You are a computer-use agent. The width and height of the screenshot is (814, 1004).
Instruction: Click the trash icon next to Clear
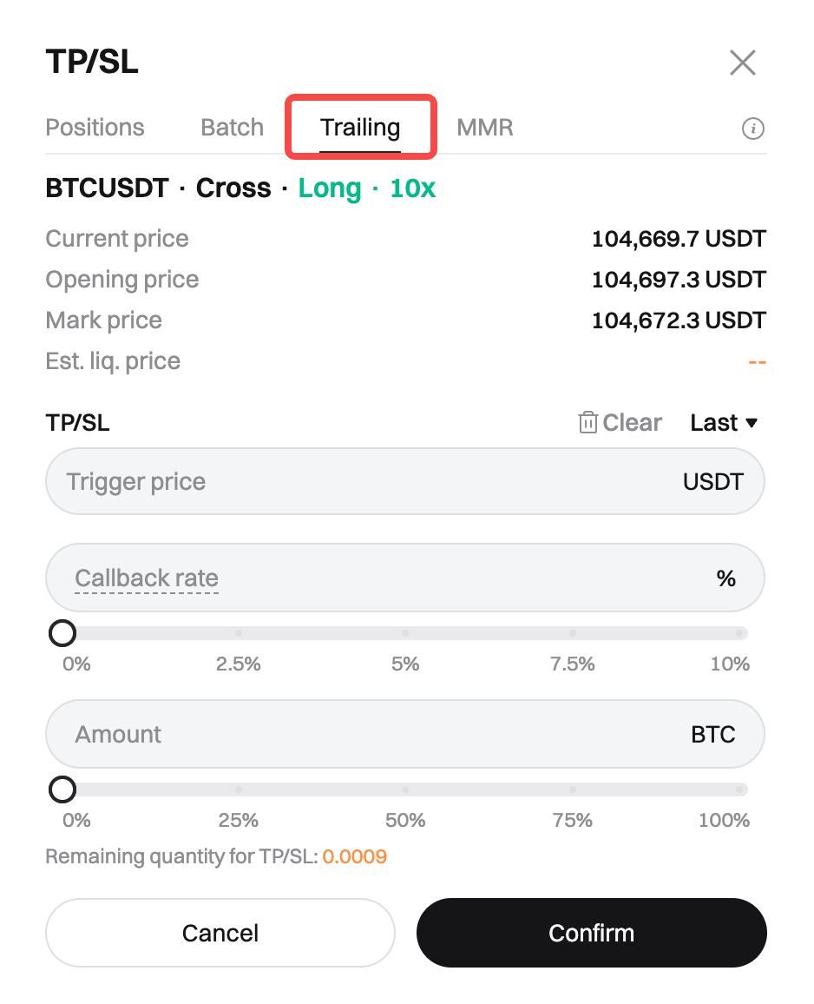point(588,423)
